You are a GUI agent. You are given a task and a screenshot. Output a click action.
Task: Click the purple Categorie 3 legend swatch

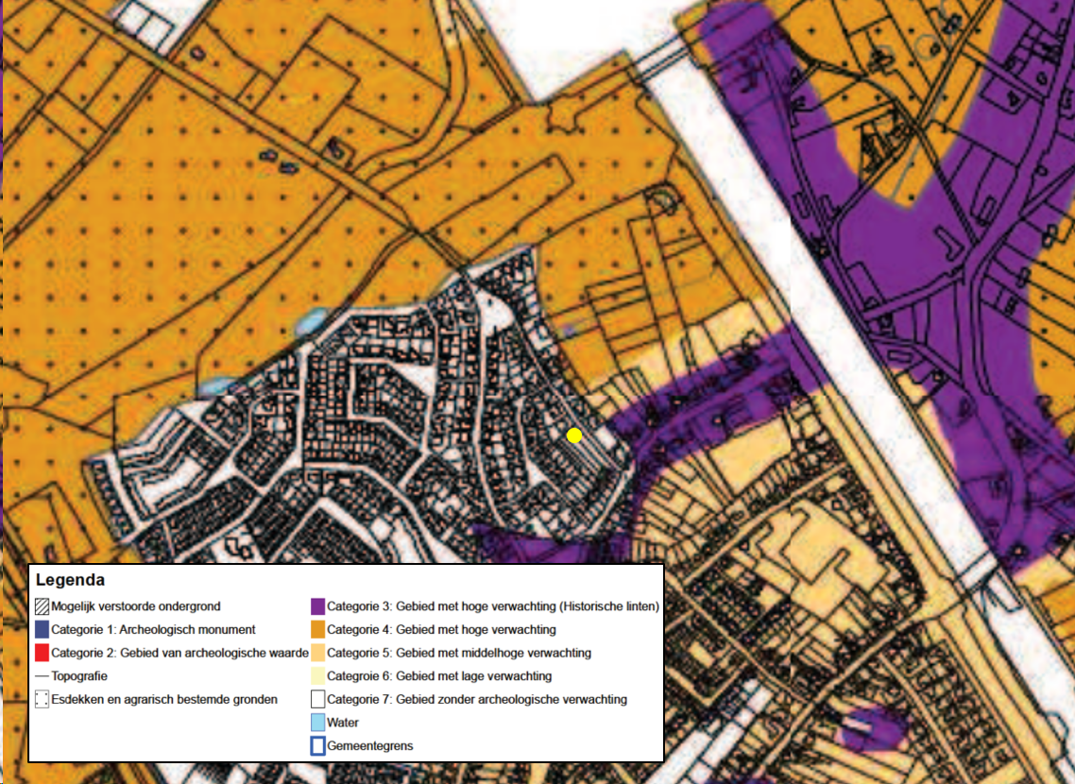pos(317,606)
